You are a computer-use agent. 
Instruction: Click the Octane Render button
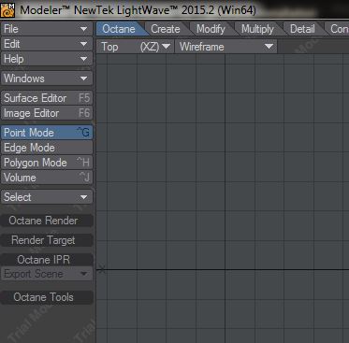[x=47, y=221]
